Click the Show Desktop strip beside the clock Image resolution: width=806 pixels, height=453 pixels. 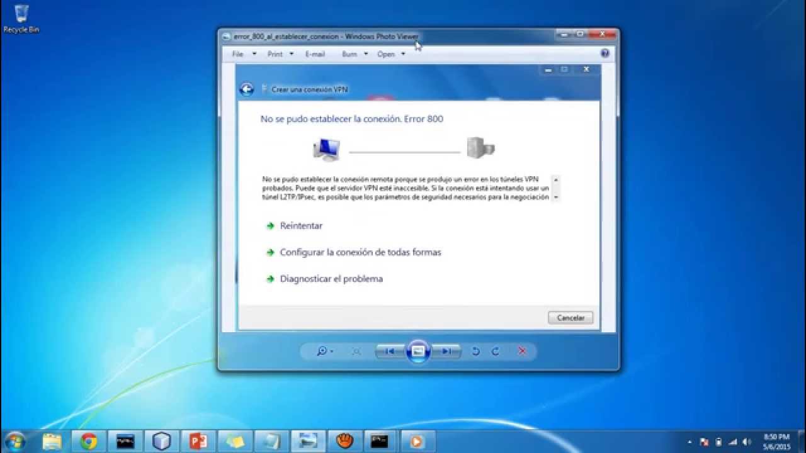click(801, 441)
